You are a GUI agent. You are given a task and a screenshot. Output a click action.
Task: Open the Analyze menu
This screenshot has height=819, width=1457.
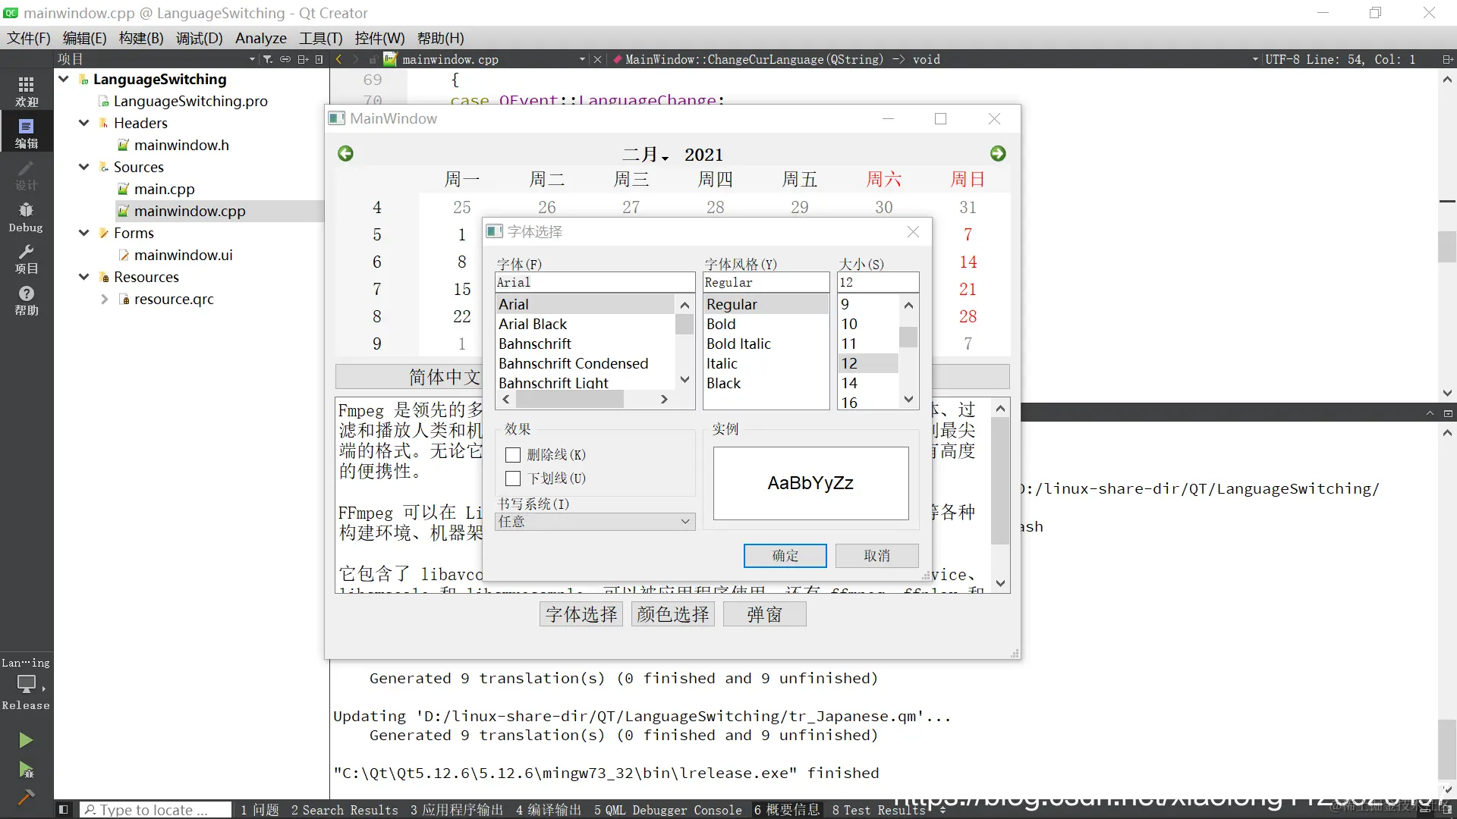pyautogui.click(x=260, y=38)
